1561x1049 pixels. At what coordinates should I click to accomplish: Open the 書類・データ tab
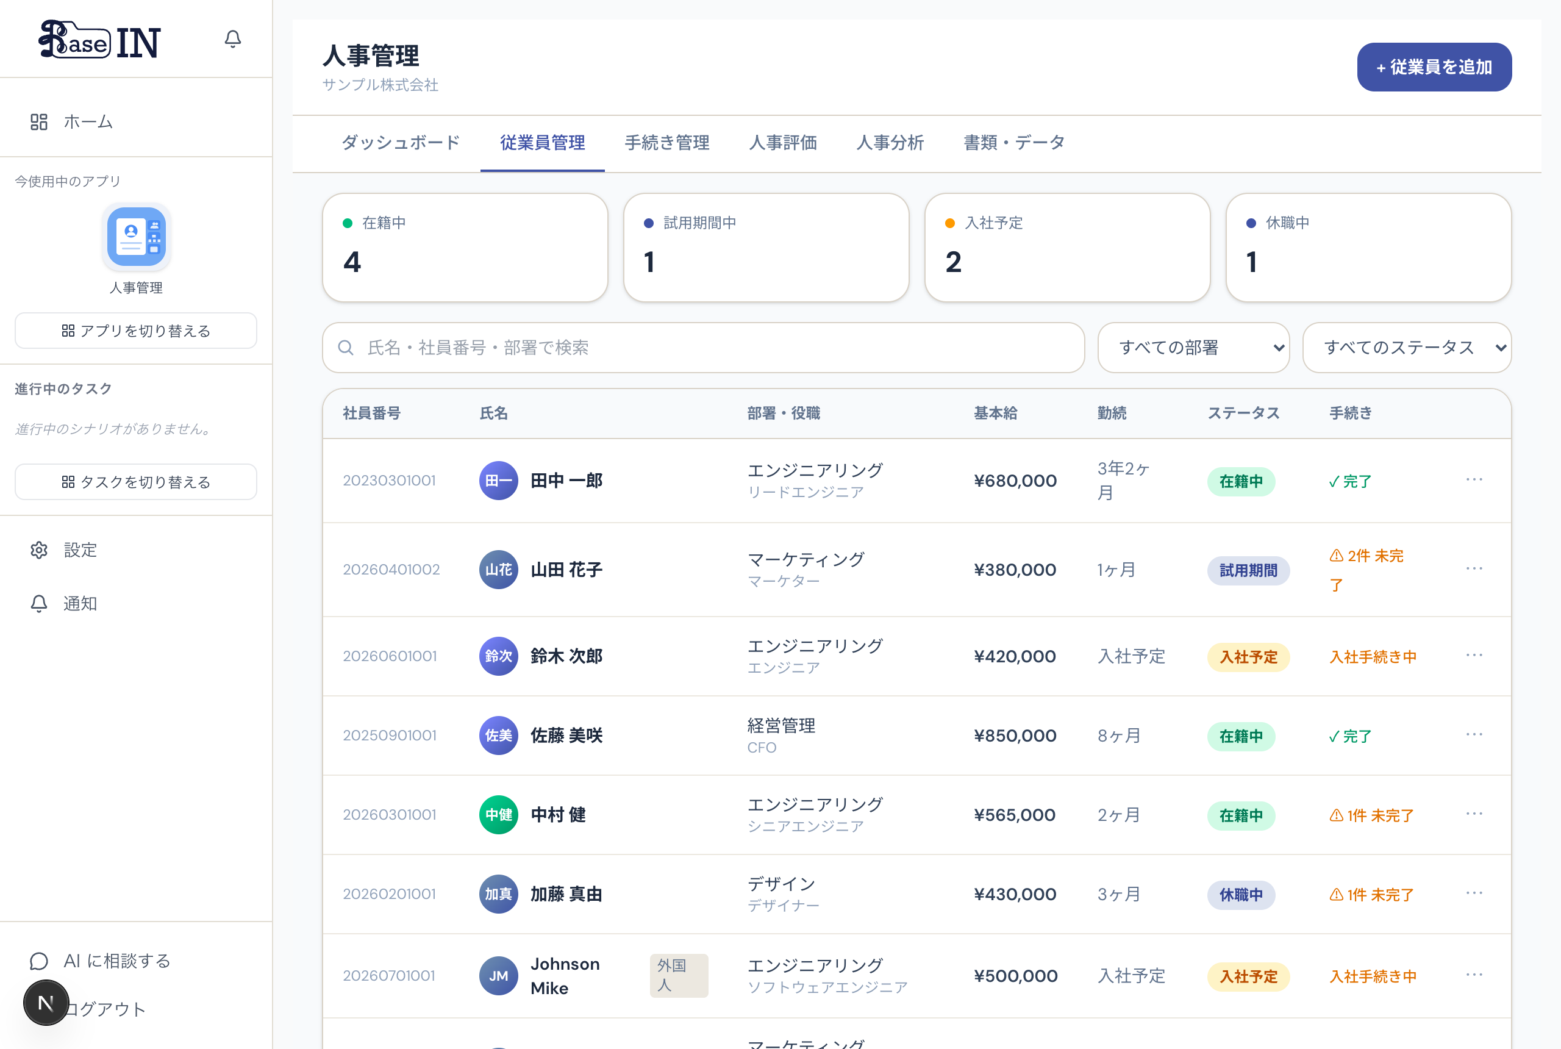coord(1014,143)
